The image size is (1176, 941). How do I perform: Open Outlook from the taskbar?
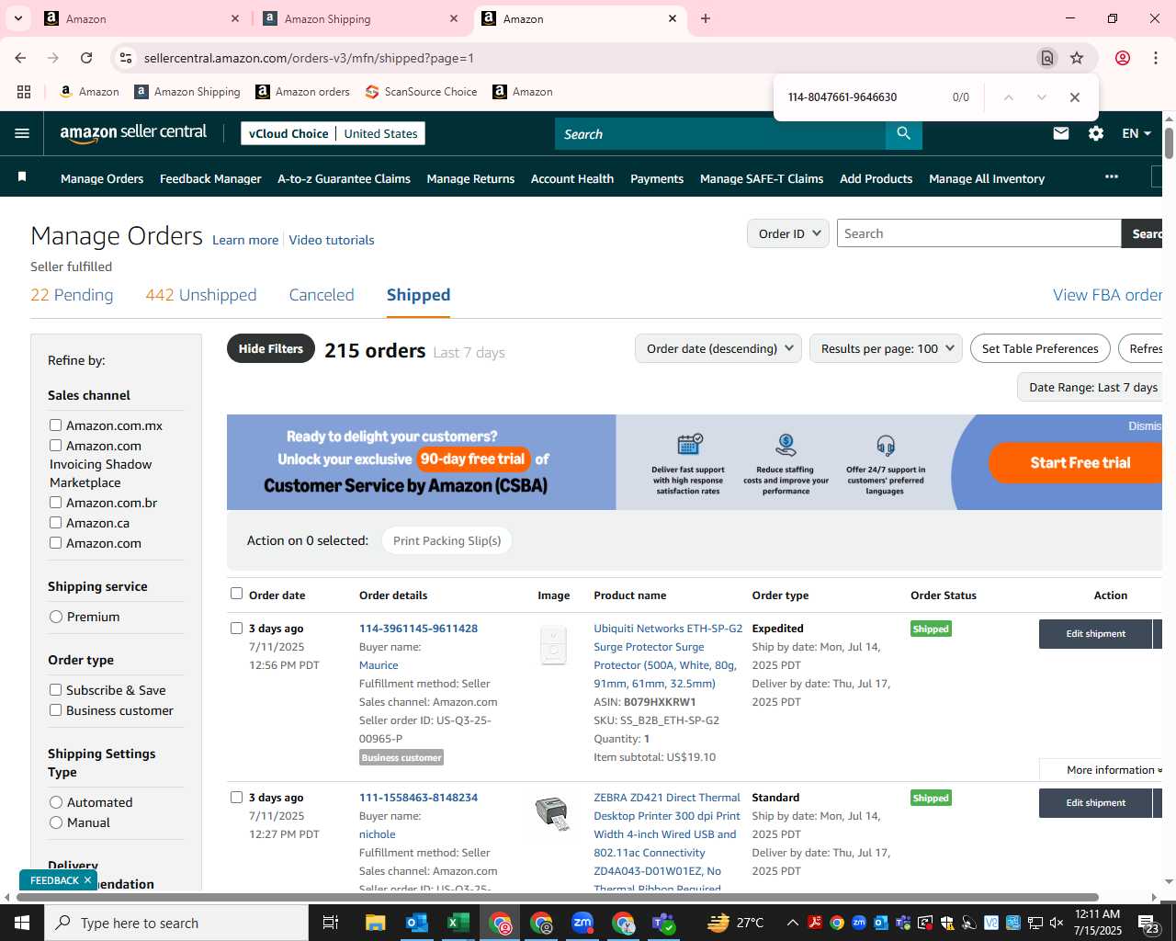point(417,923)
